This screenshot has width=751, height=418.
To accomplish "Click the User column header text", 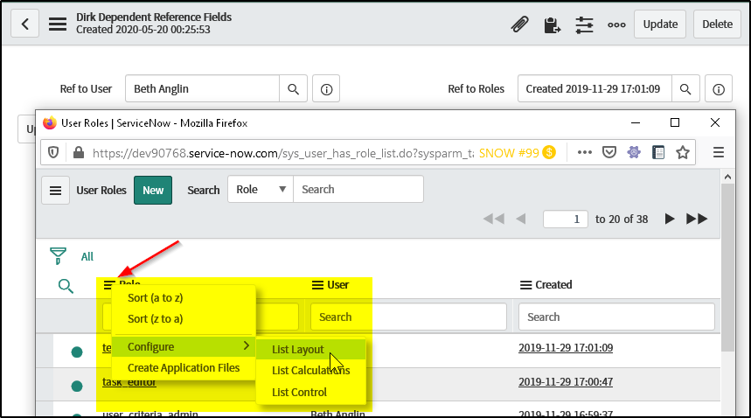I will [337, 285].
